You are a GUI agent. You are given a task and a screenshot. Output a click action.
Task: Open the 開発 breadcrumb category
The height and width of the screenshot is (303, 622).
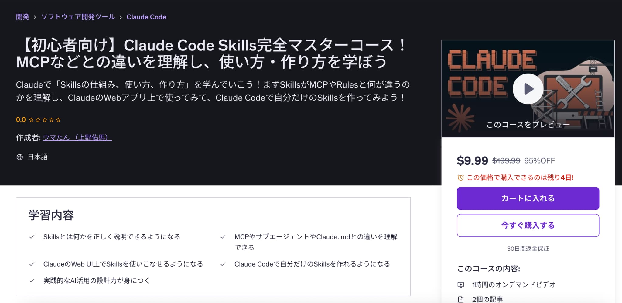(22, 17)
